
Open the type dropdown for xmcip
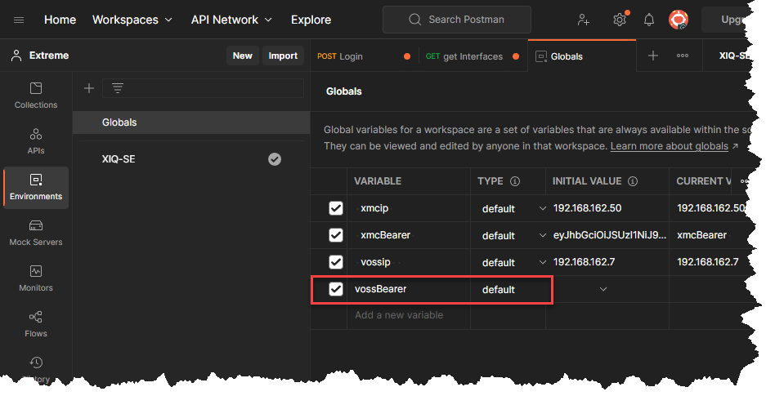(542, 208)
